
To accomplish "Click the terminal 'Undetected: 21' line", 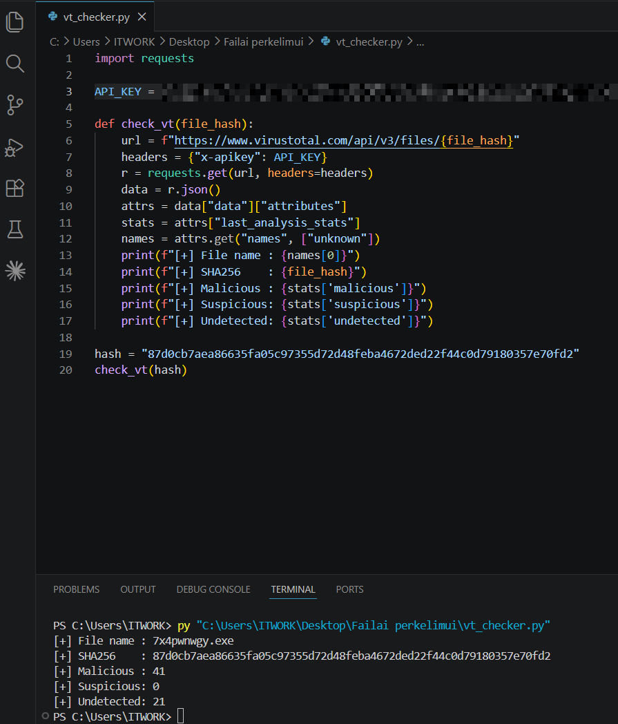I will point(109,701).
